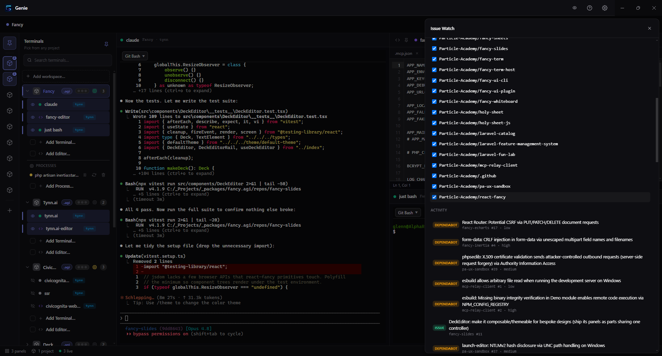Open settings gear in title bar
Screen dimensions: 662x356
[x=605, y=8]
